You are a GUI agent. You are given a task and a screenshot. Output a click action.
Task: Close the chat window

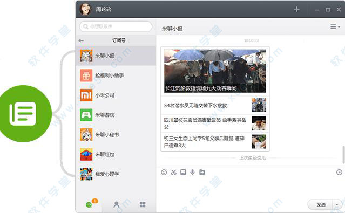tap(339, 10)
